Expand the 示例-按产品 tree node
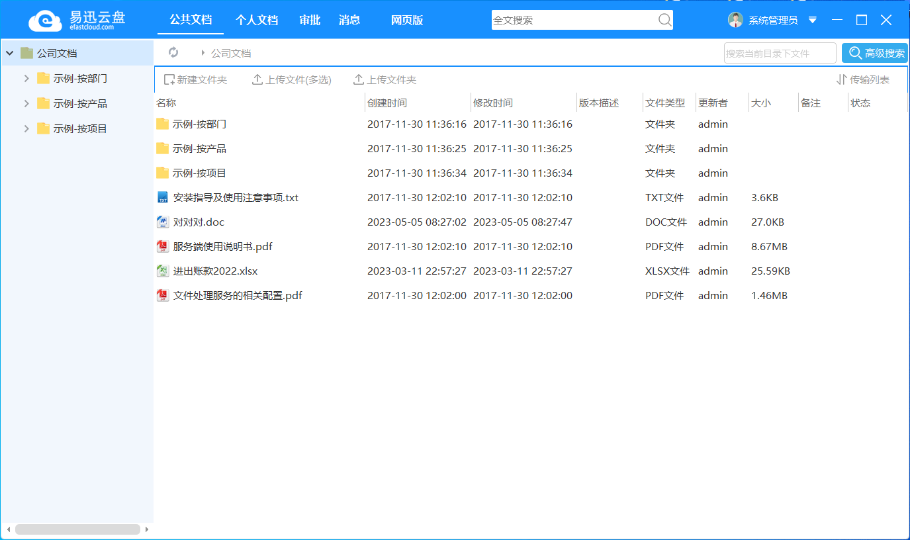Image resolution: width=910 pixels, height=540 pixels. pos(26,103)
